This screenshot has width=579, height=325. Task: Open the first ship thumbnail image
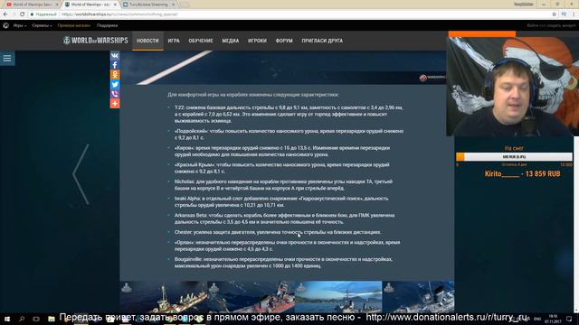point(163,297)
